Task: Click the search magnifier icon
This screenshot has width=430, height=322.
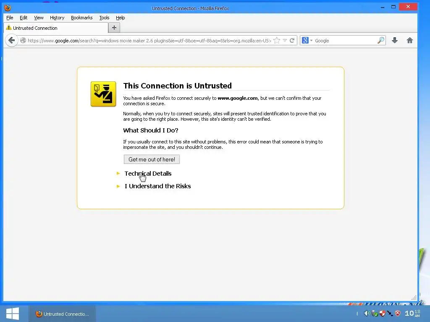Action: (x=380, y=41)
